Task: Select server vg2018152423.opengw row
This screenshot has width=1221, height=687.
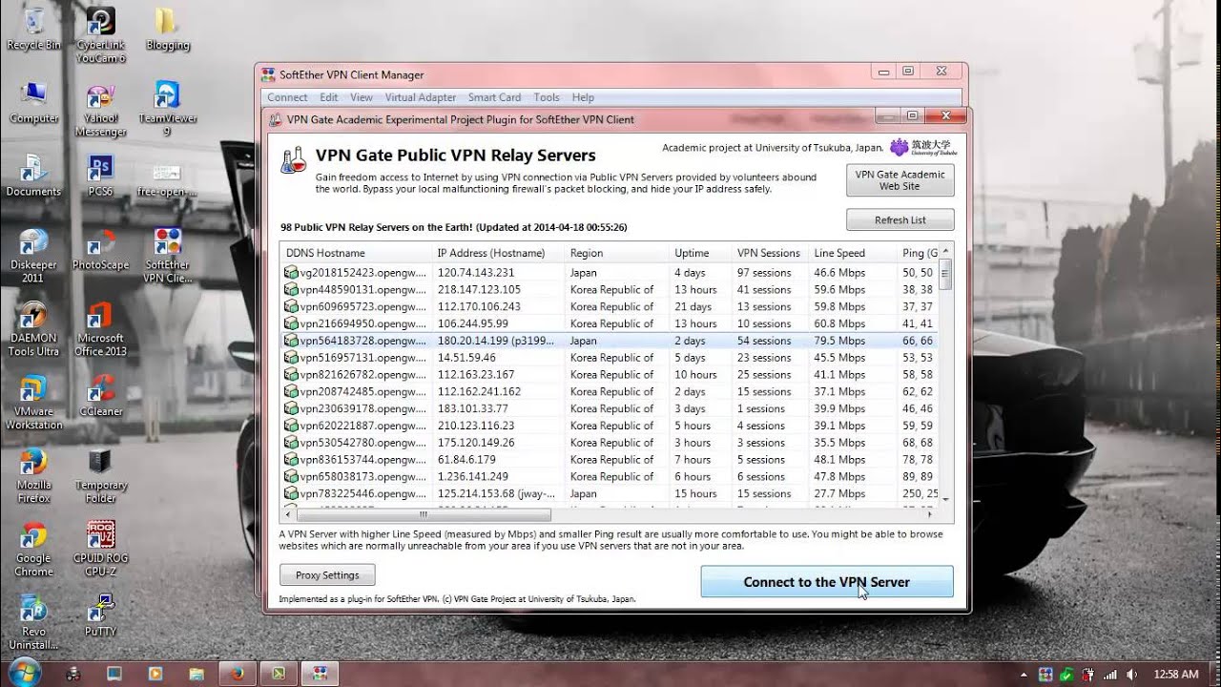Action: click(609, 273)
